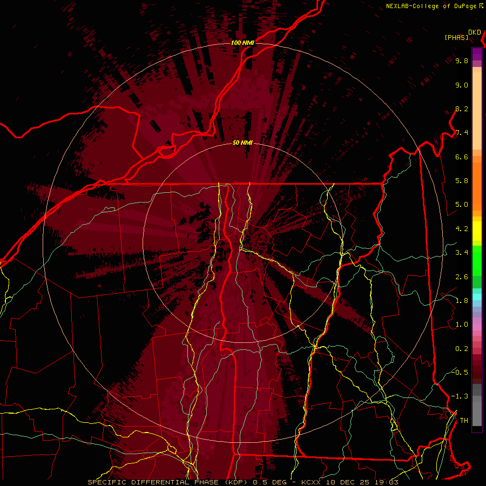Click the TH threshold label

464,421
